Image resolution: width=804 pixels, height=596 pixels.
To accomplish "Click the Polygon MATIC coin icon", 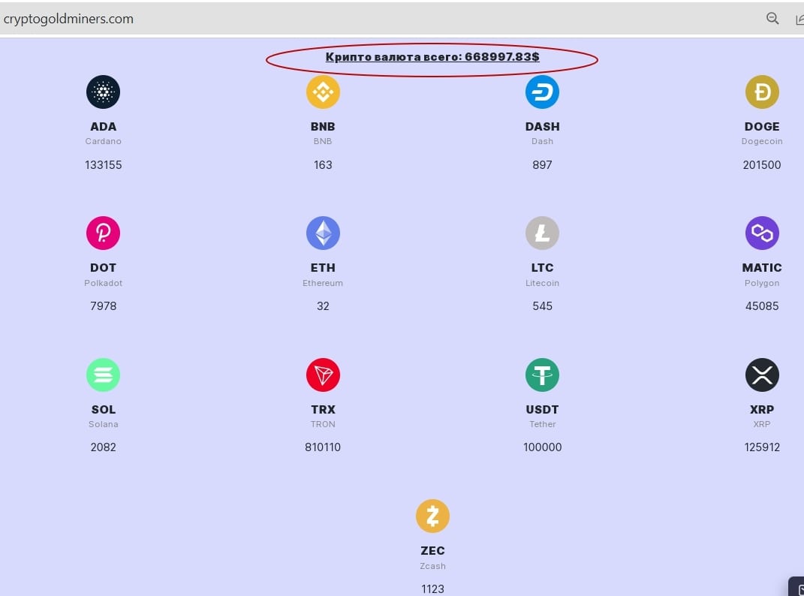I will (762, 233).
